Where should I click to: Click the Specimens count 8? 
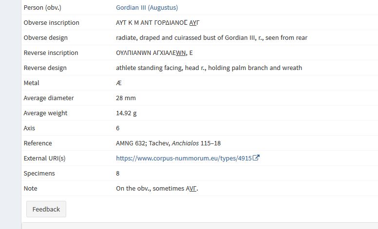click(118, 174)
